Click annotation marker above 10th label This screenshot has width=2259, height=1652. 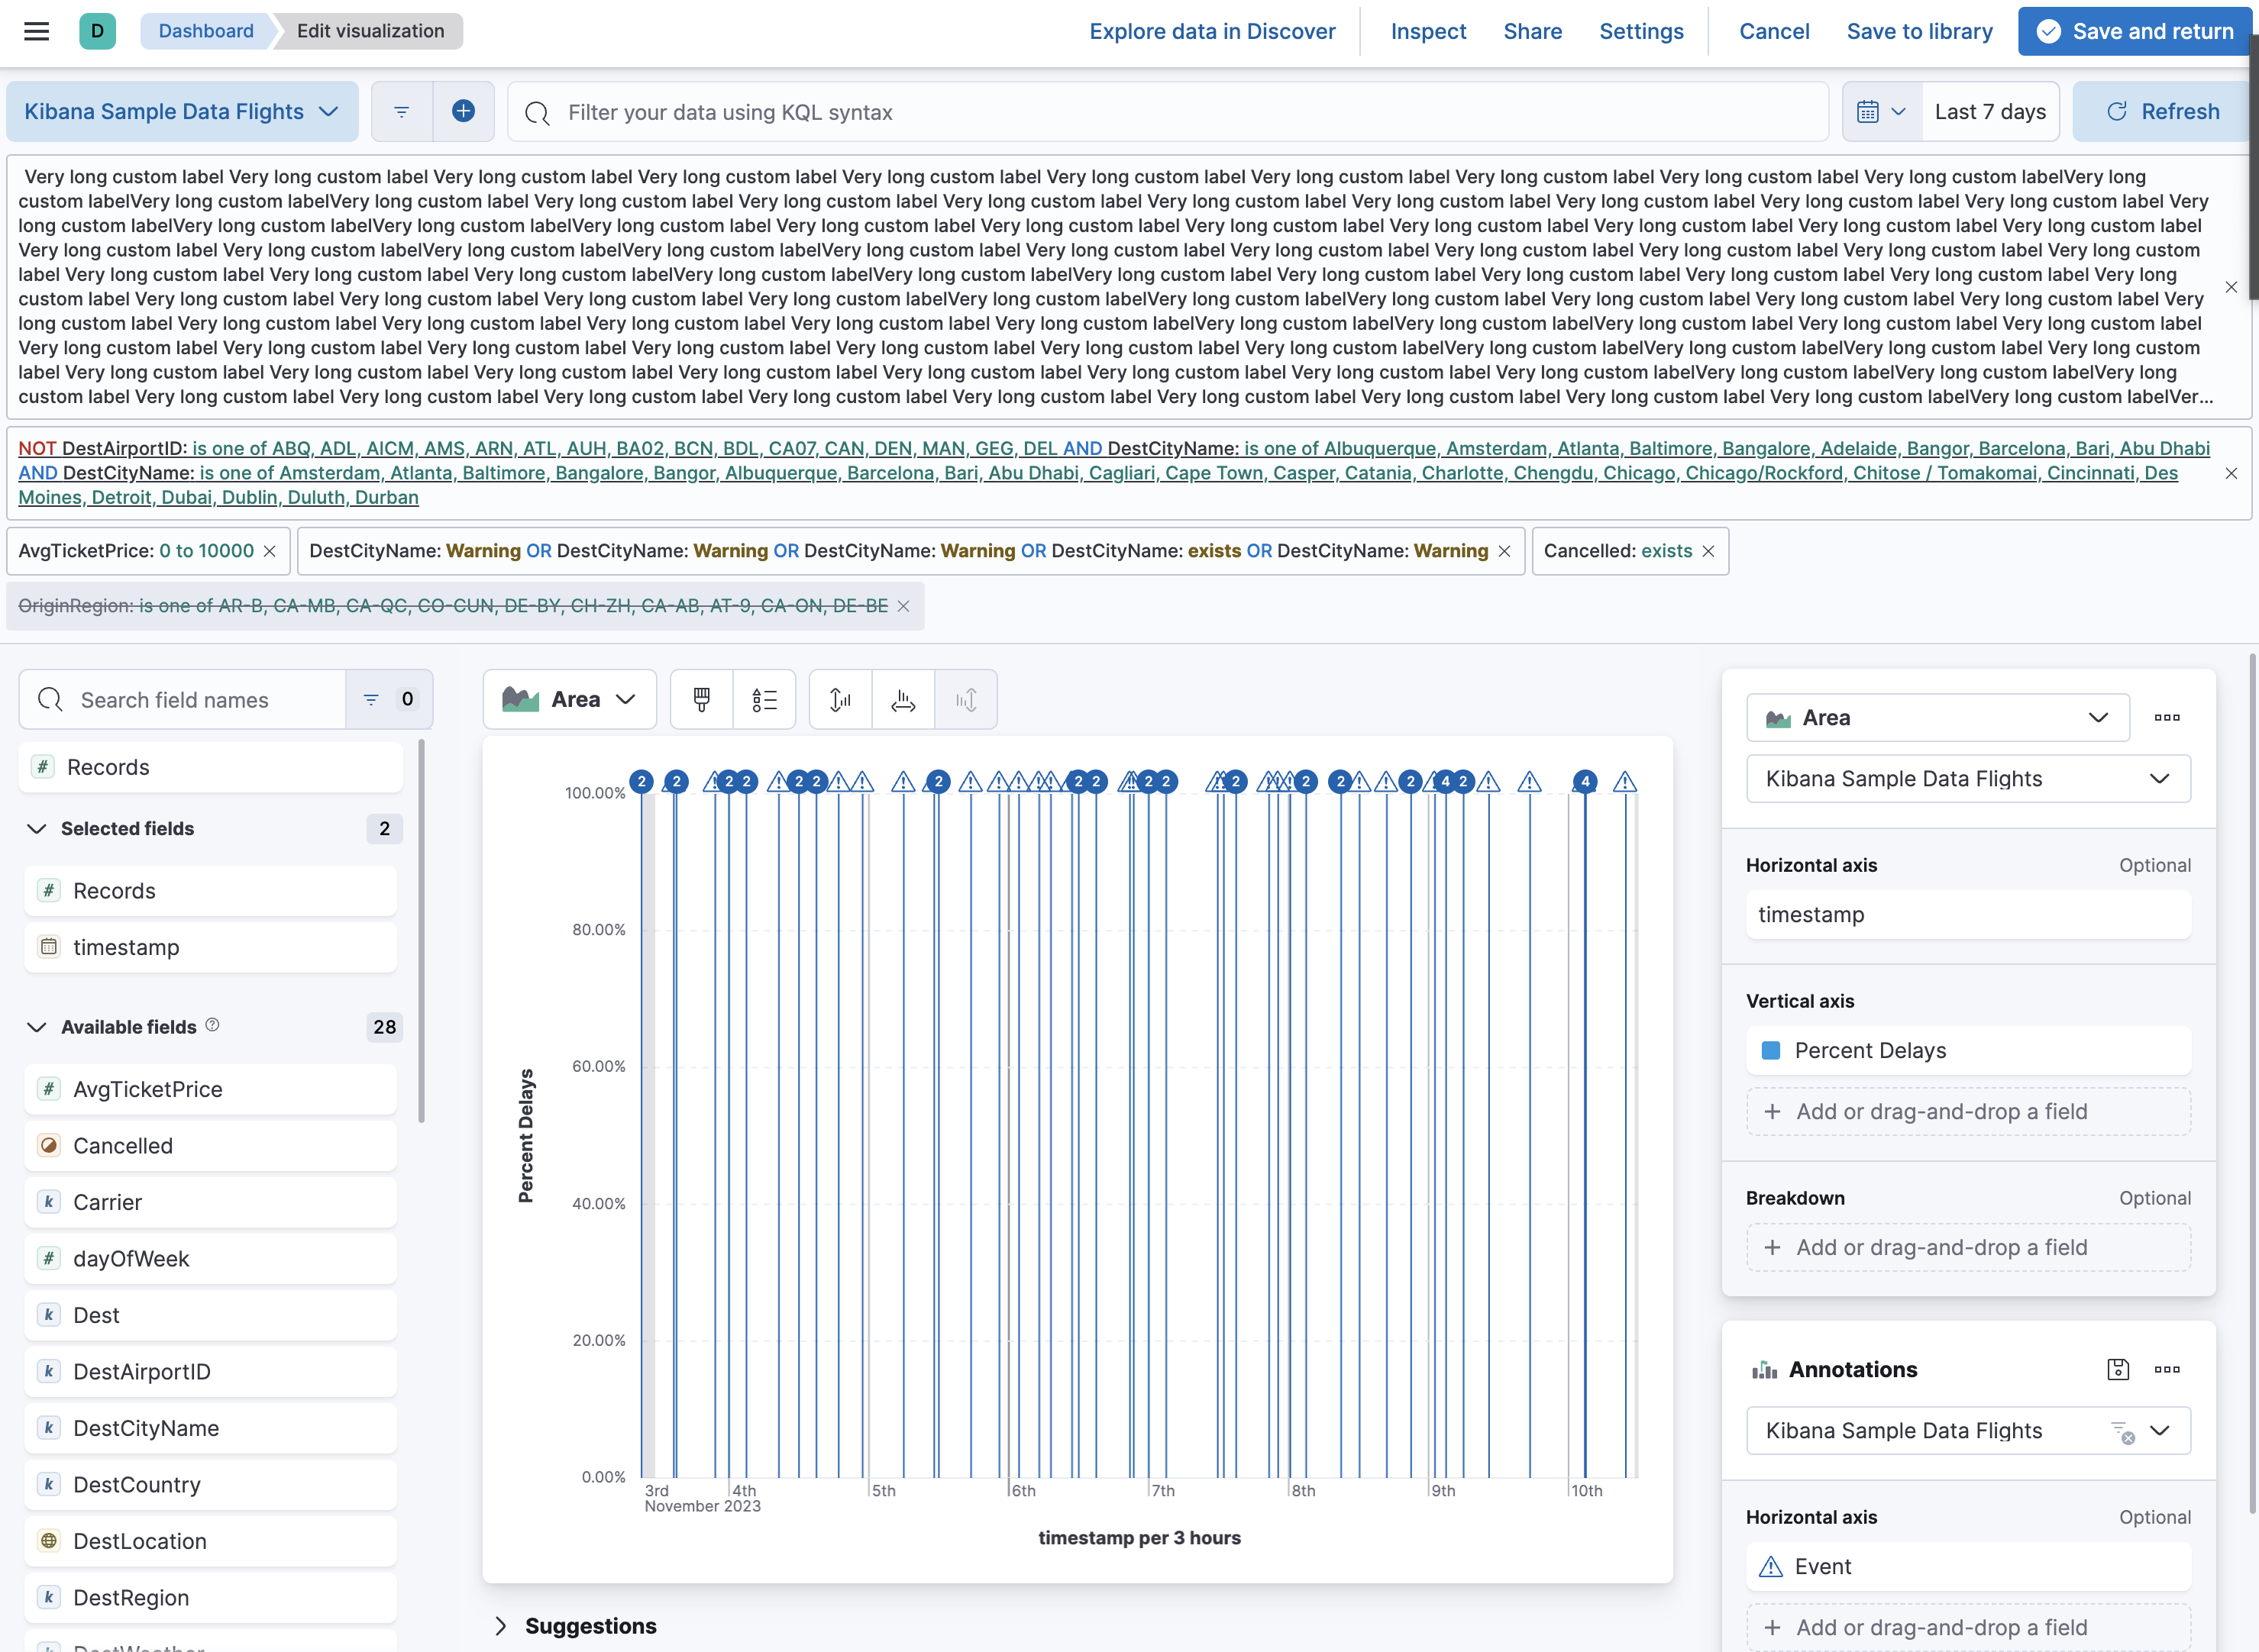pyautogui.click(x=1585, y=781)
